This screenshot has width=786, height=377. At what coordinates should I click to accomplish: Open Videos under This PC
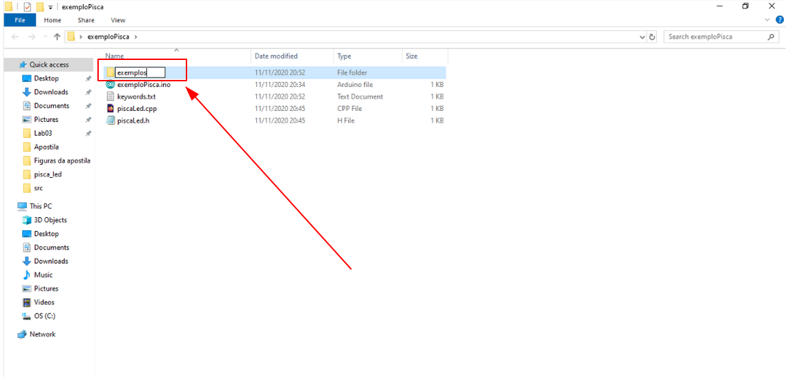click(x=44, y=302)
